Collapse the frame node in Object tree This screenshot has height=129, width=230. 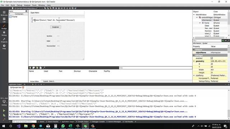click(200, 23)
